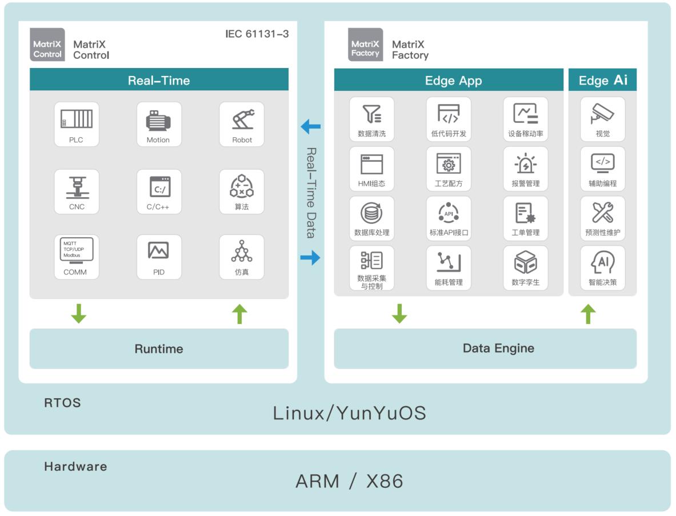
Task: Click green down arrow above Runtime
Action: [x=78, y=313]
